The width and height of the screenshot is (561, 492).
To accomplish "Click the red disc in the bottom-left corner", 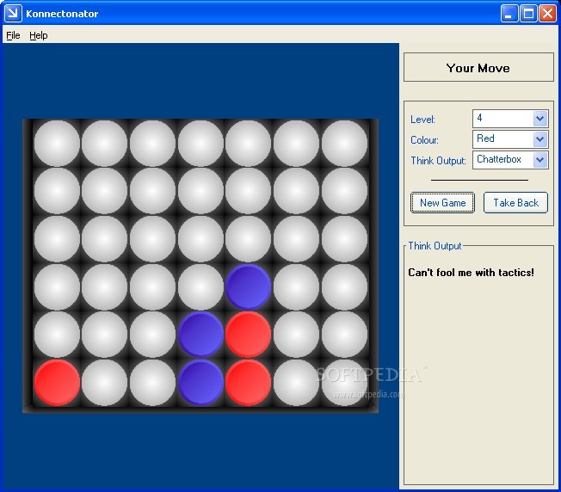I will [57, 383].
